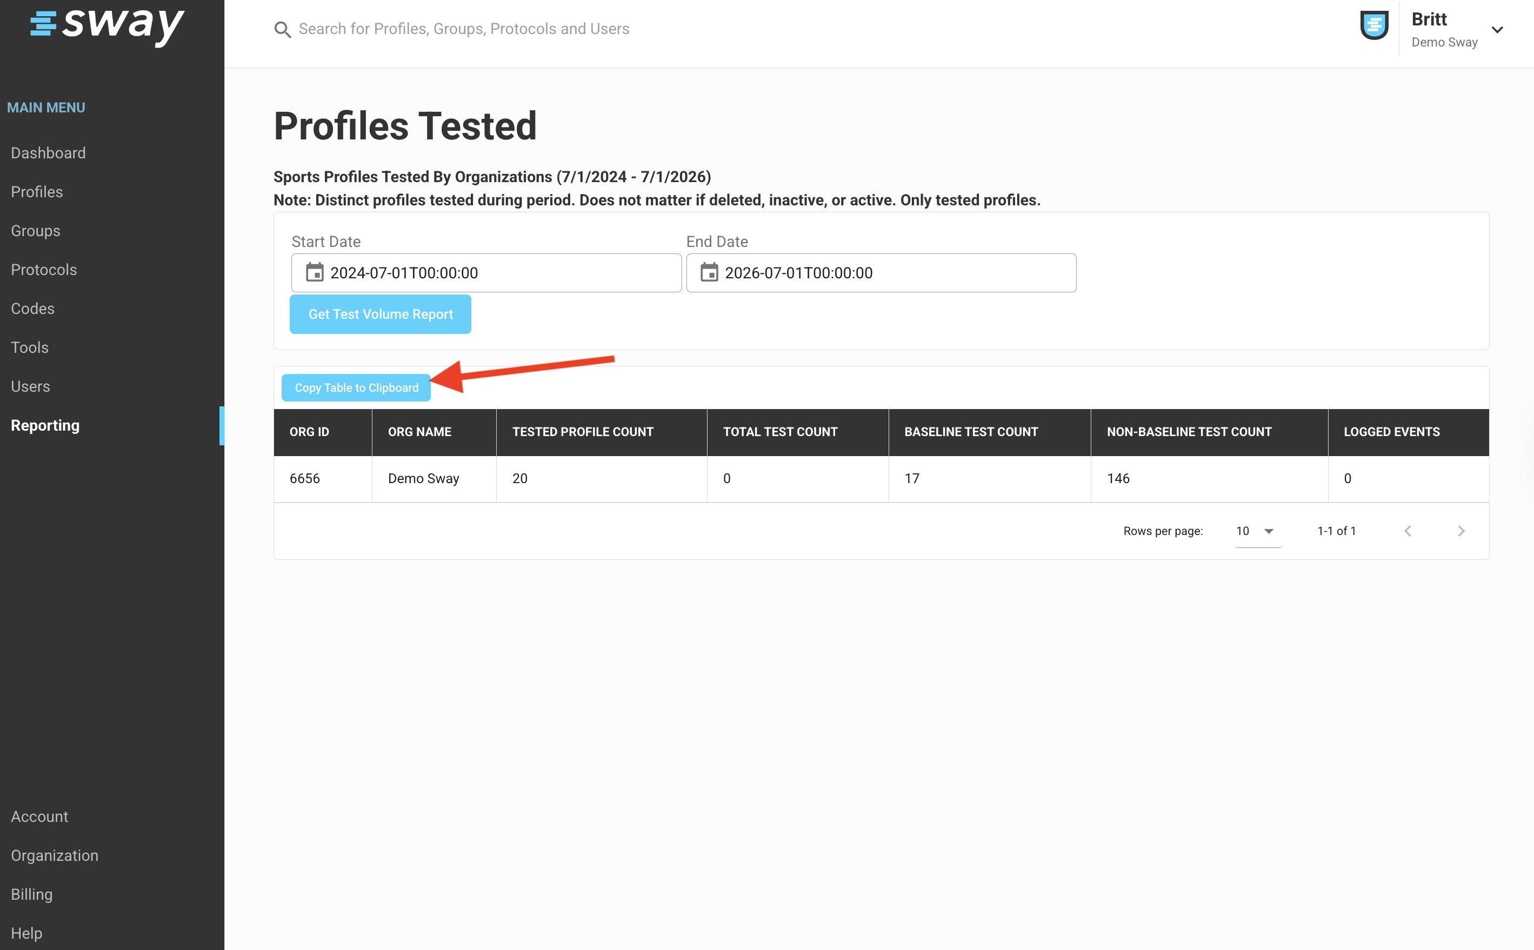1534x950 pixels.
Task: Open Protocols in the main menu
Action: [x=44, y=270]
